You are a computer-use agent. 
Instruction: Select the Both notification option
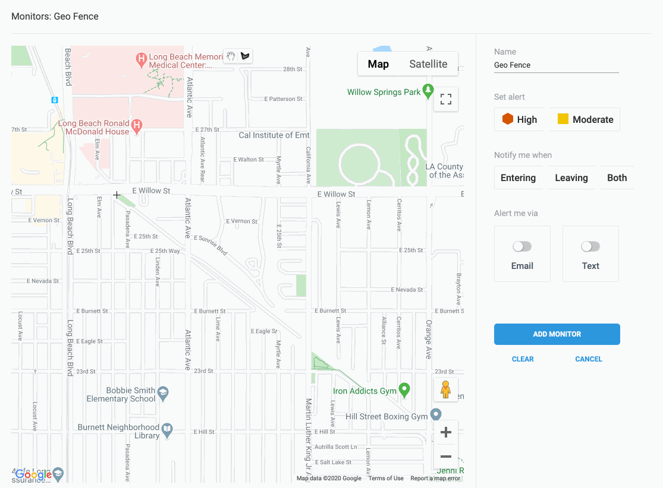click(617, 177)
